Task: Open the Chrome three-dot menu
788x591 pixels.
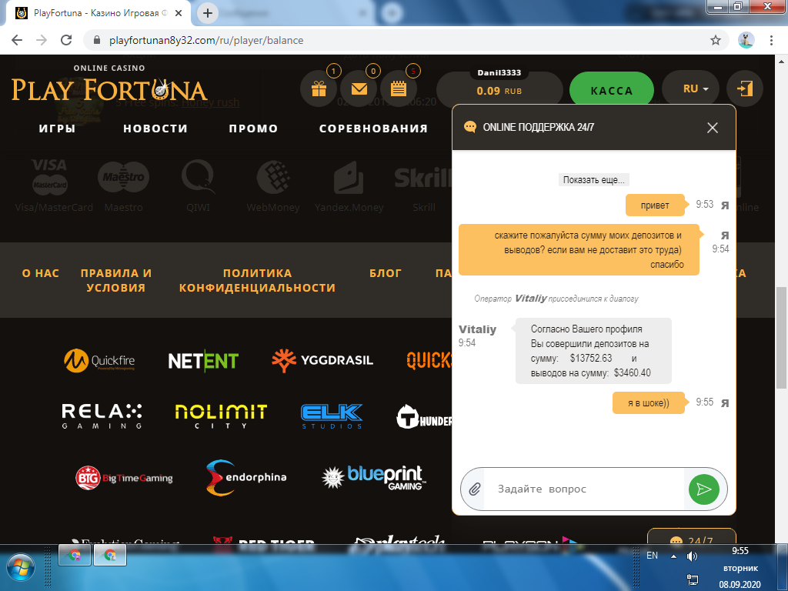Action: pos(771,40)
